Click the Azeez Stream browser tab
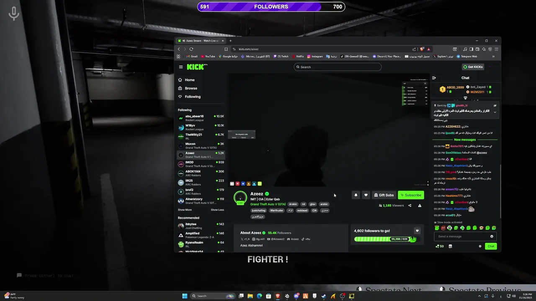 [201, 41]
